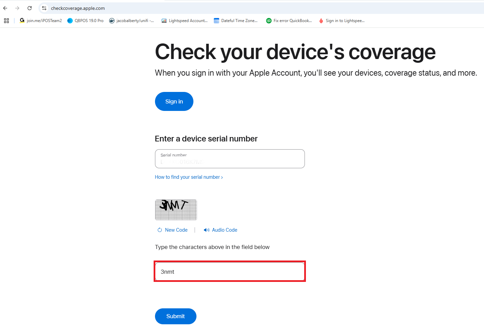Click the blue Sign in button
The width and height of the screenshot is (484, 327).
(174, 101)
